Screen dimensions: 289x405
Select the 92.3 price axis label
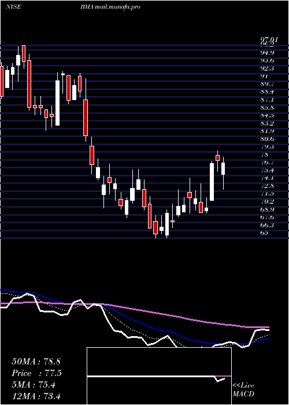(267, 68)
